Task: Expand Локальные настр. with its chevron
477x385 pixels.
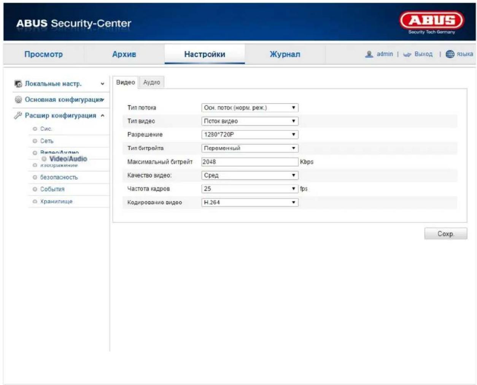Action: 102,84
